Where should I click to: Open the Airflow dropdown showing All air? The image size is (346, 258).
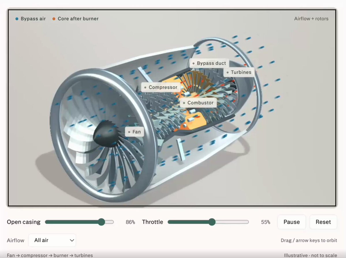click(52, 240)
